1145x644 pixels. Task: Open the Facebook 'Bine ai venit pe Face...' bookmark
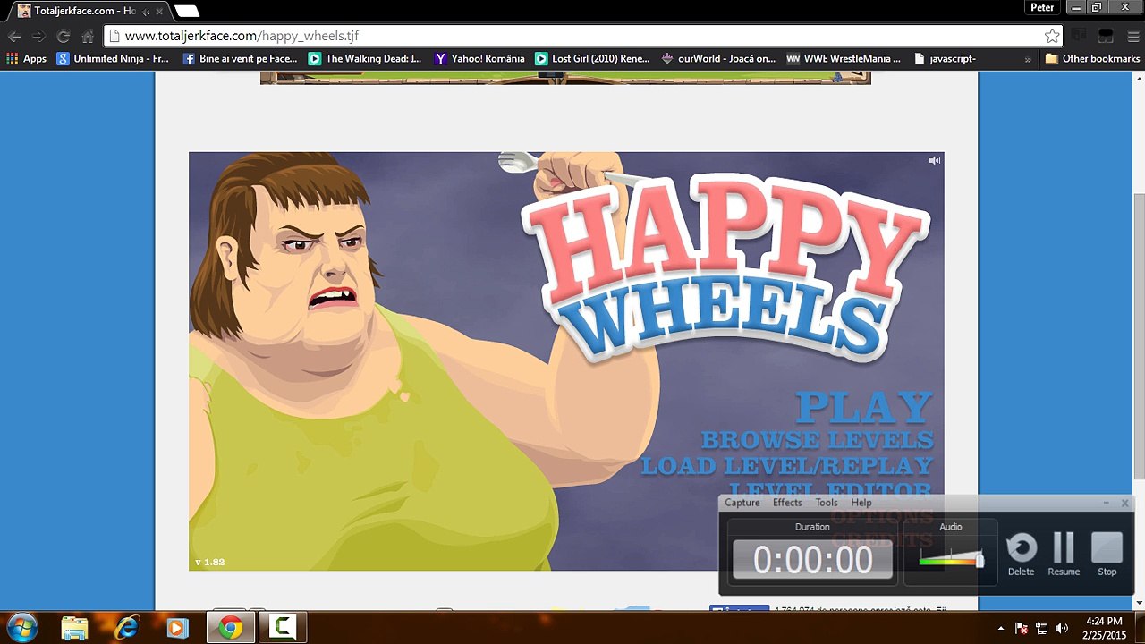(x=240, y=58)
